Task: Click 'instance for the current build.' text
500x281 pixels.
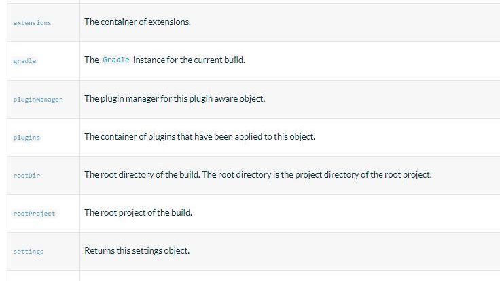Action: click(x=189, y=60)
